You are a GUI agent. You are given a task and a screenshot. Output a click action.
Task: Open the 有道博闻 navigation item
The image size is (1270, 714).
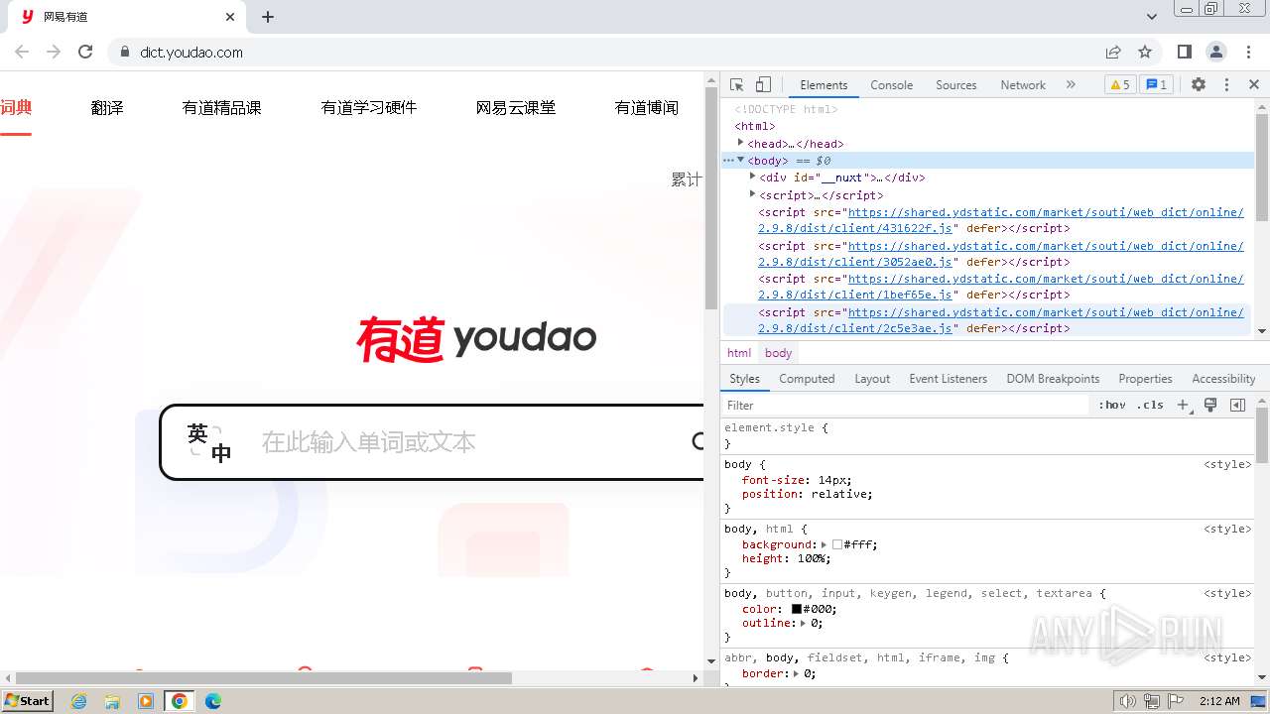(647, 107)
